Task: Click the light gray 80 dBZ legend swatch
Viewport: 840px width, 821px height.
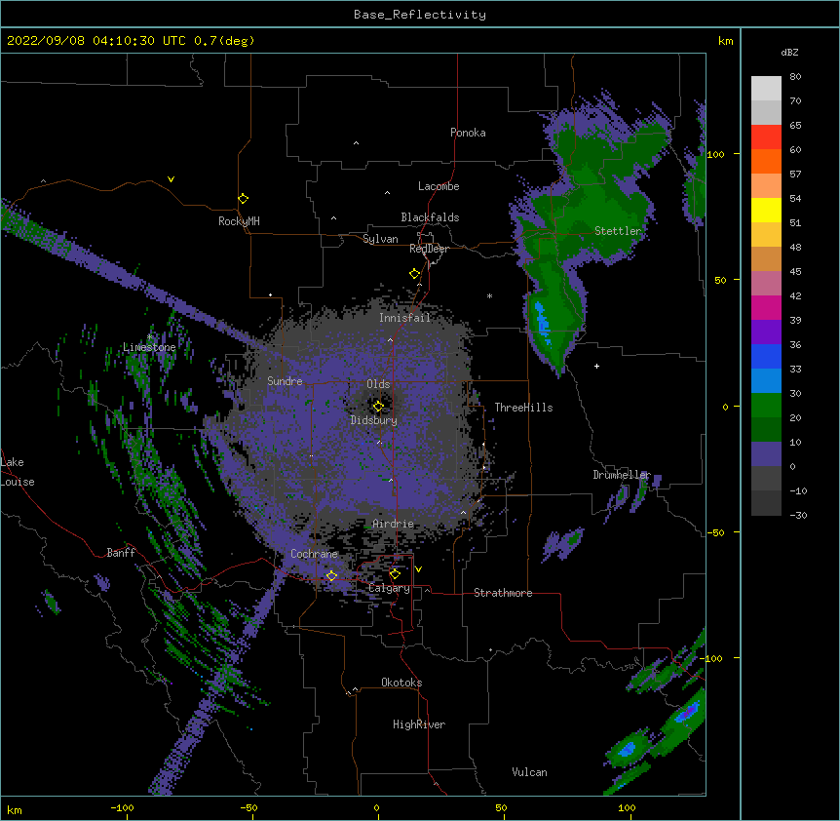Action: pos(766,89)
